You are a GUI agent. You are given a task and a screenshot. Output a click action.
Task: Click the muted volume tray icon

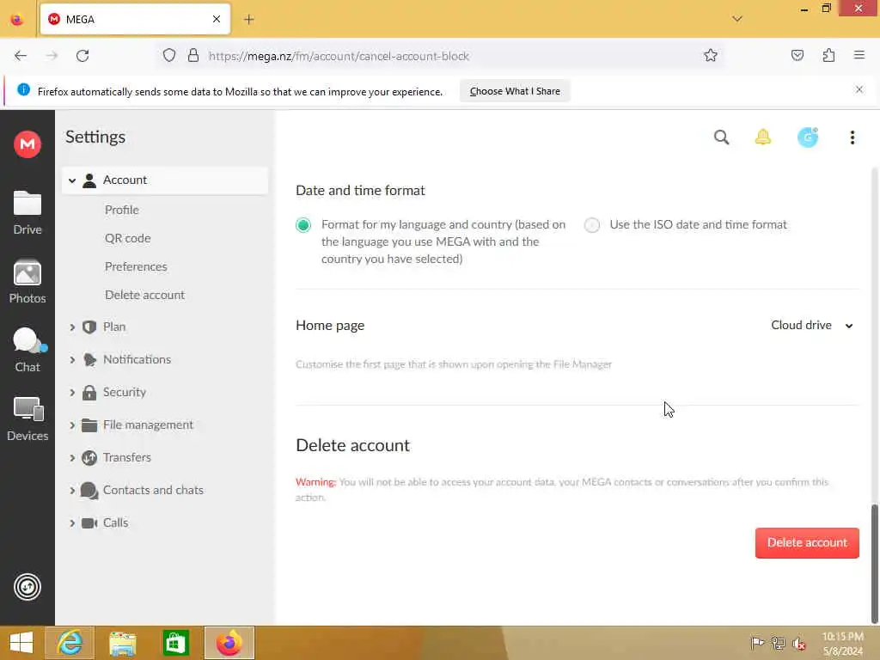click(x=798, y=643)
